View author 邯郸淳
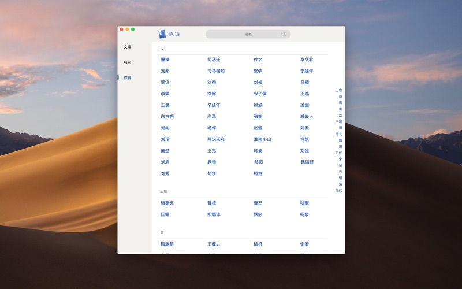The height and width of the screenshot is (289, 462). click(x=214, y=214)
